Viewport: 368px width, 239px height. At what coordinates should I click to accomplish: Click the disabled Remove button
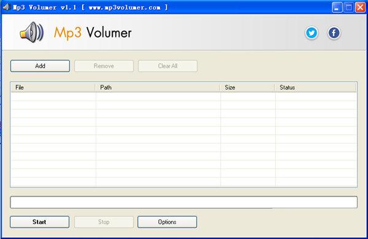click(104, 66)
